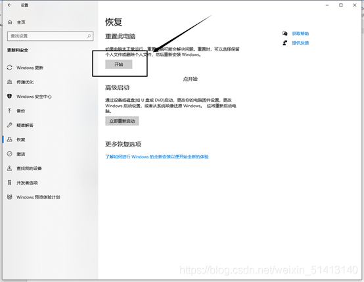This screenshot has width=364, height=282.
Task: Minimize the settings window
Action: point(327,5)
